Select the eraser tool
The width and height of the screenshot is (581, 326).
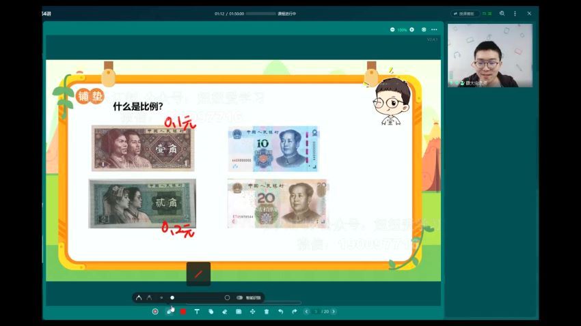coord(225,312)
